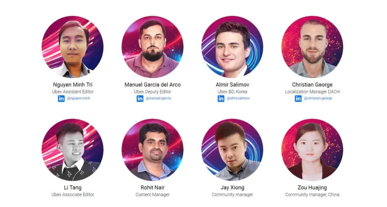Viewport: 387px width, 207px height.
Task: Click LinkedIn icon under Almir Salimov
Action: 221,98
